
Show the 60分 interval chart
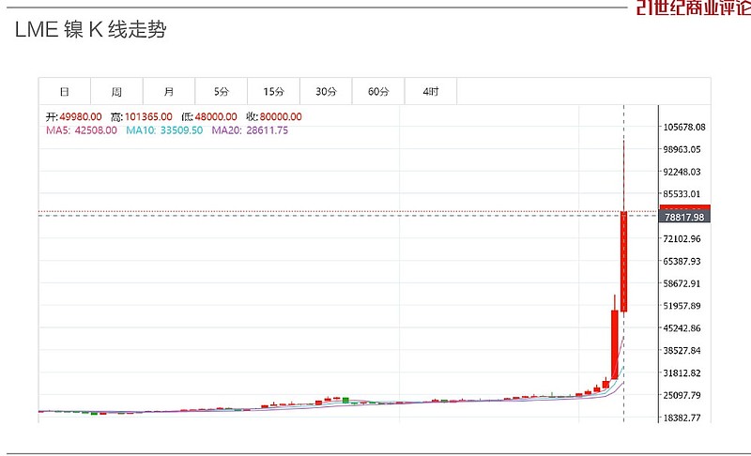coord(378,91)
